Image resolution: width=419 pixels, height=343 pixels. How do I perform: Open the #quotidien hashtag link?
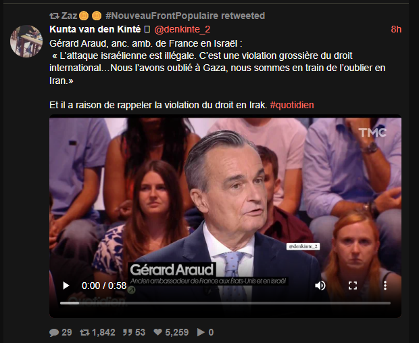tap(292, 105)
